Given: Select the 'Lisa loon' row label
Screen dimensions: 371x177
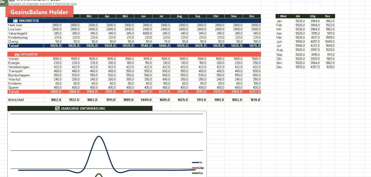Looking at the screenshot, I should tap(15, 29).
